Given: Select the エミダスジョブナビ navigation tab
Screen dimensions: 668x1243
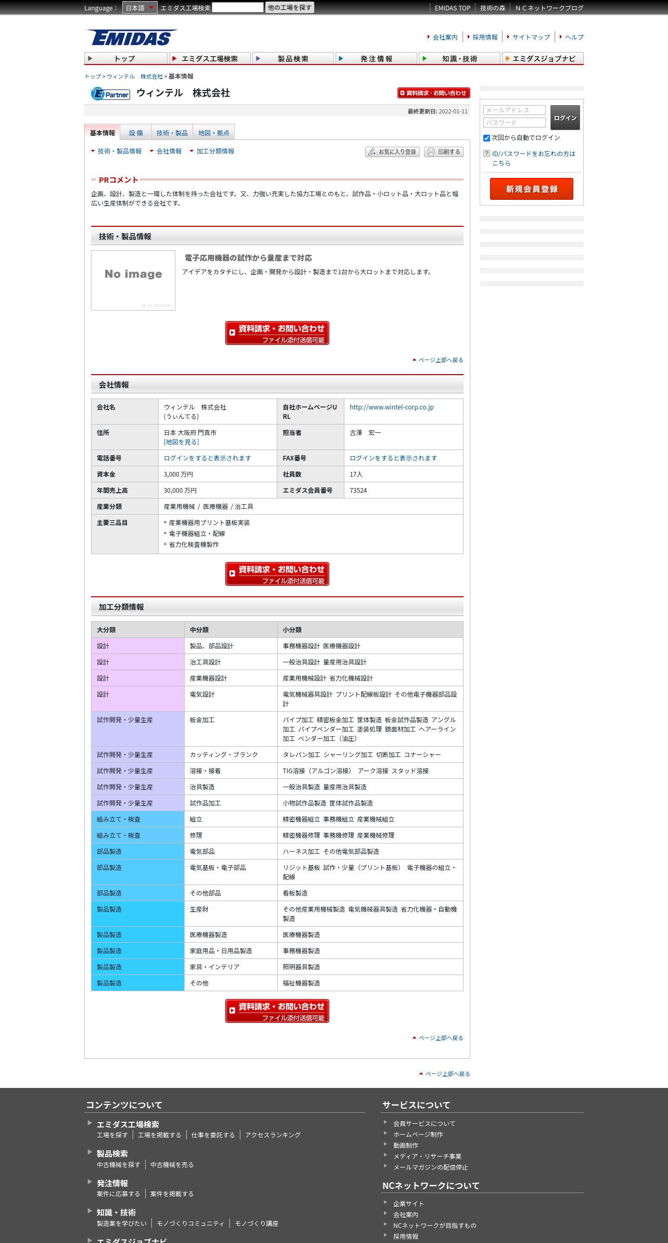Looking at the screenshot, I should click(x=543, y=58).
